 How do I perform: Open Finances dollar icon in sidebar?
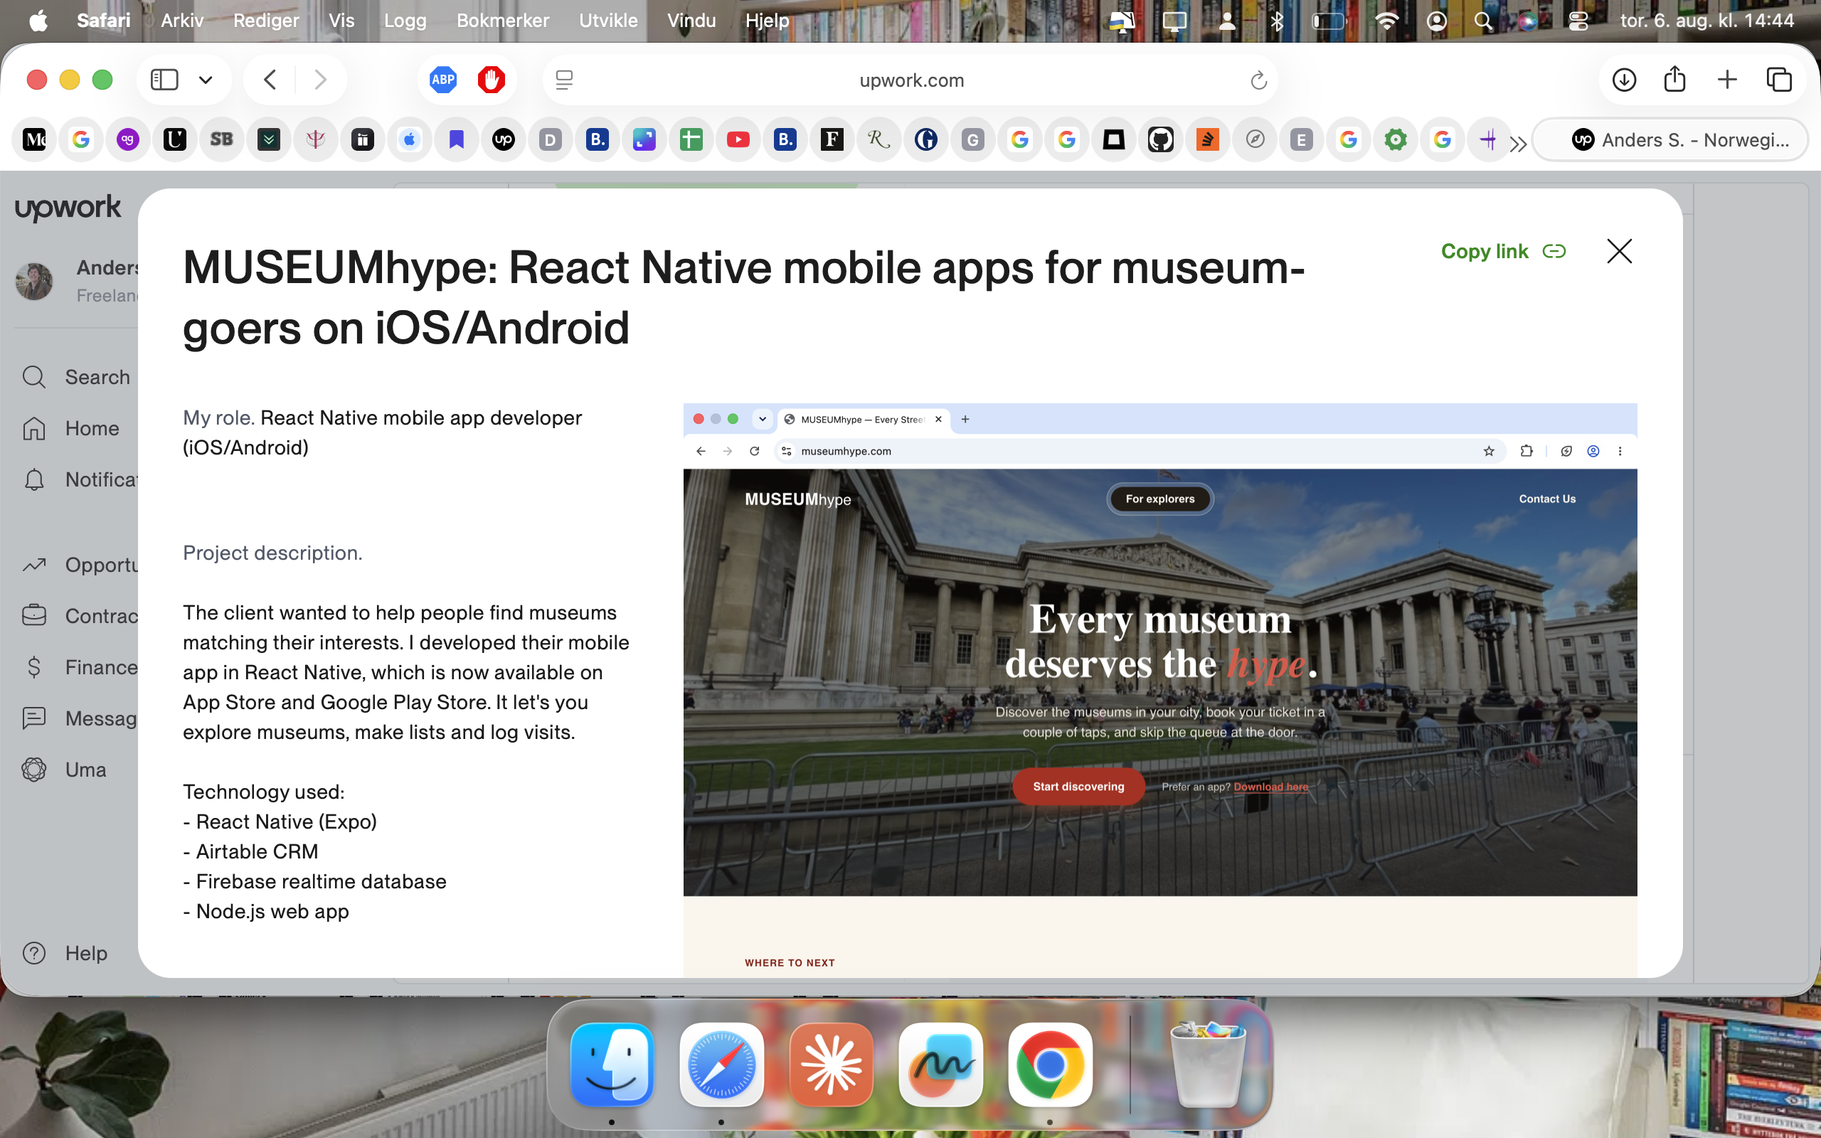[x=35, y=667]
